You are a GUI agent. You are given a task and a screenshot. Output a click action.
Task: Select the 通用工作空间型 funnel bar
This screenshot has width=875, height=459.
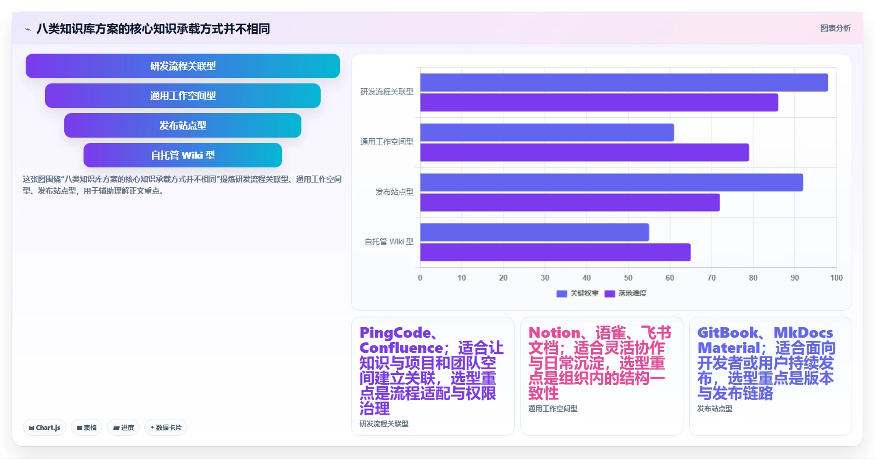coord(183,96)
